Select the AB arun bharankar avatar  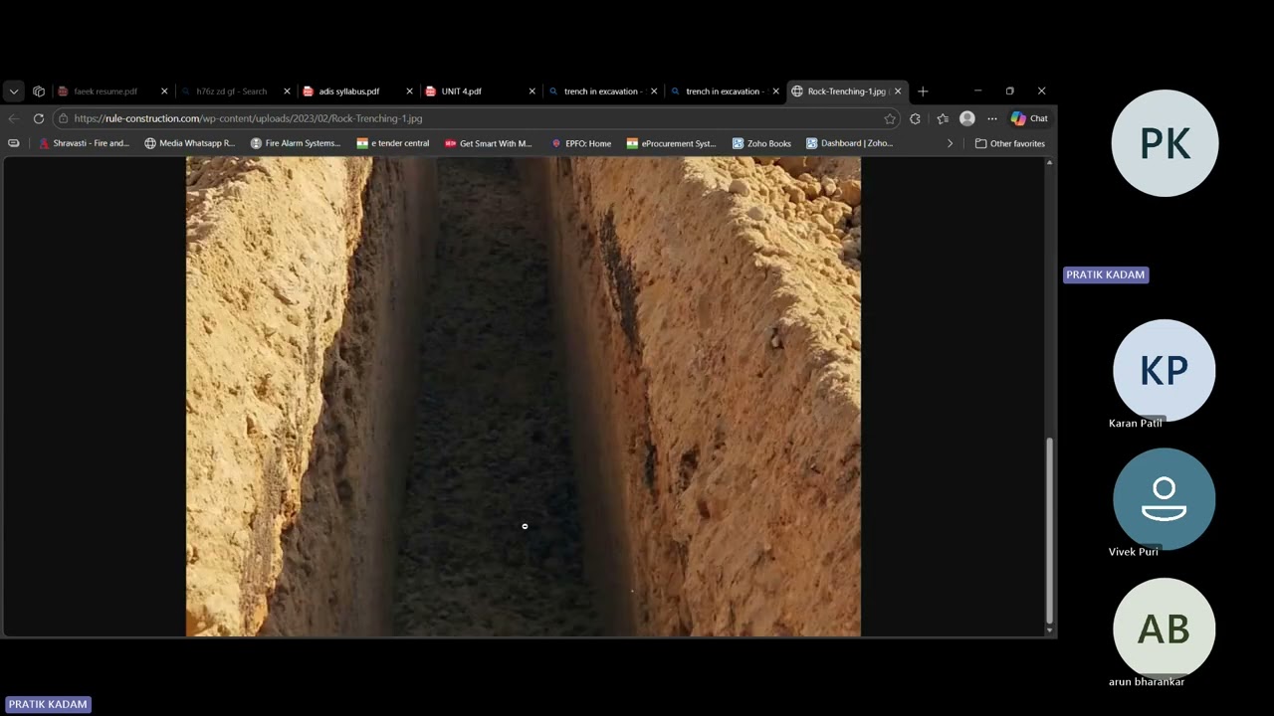point(1165,629)
